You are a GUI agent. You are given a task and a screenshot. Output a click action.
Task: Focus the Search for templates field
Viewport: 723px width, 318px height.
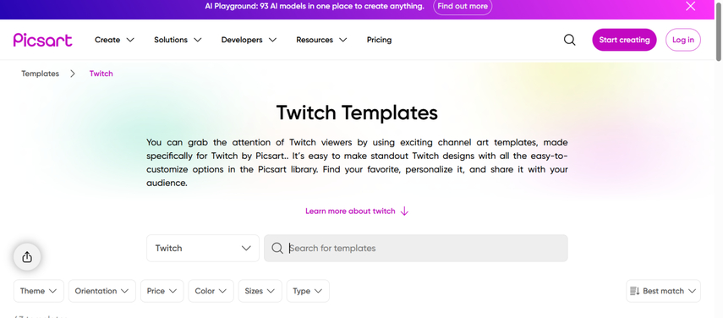416,249
